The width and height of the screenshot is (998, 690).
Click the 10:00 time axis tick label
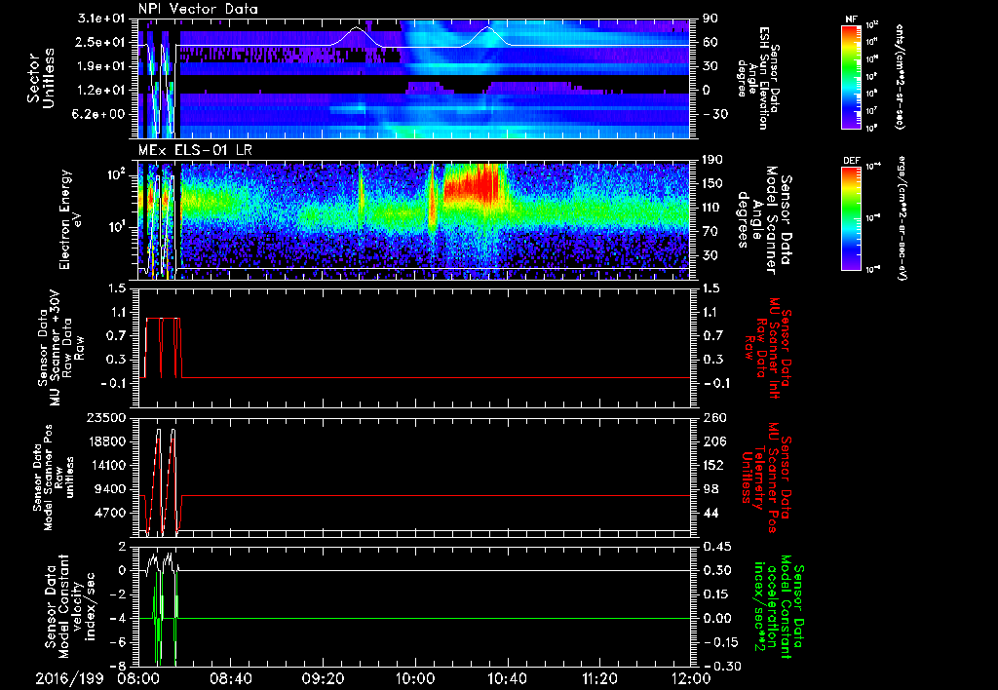(415, 678)
